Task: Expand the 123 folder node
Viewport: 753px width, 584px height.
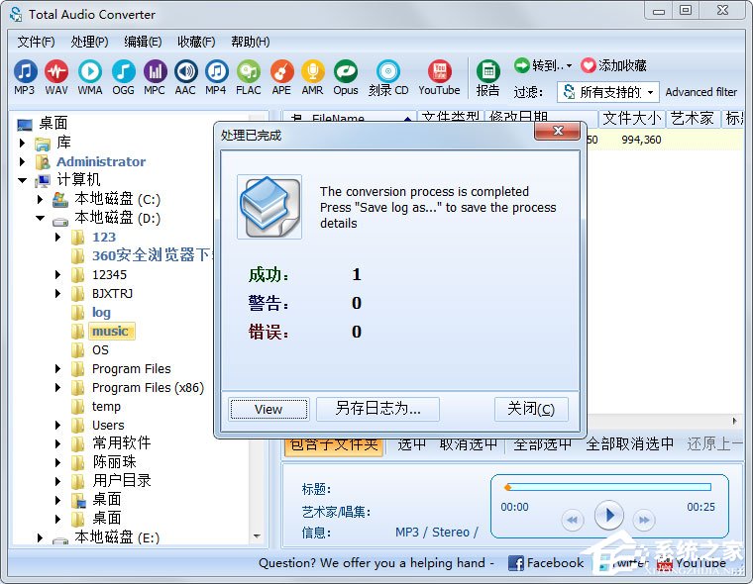Action: (58, 237)
